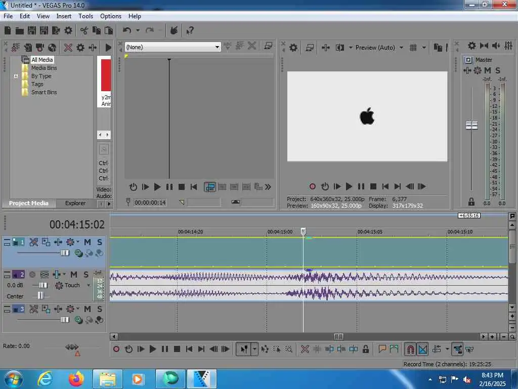Screen dimensions: 518x389
Task: Insert marker icon in bottom toolbar
Action: coord(382,349)
